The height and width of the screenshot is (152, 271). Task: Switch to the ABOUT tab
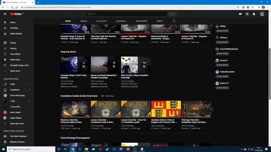coord(160,21)
